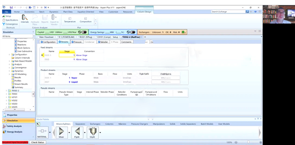Expand the Configuration folder in the tree
This screenshot has height=145, width=295.
tap(9, 54)
